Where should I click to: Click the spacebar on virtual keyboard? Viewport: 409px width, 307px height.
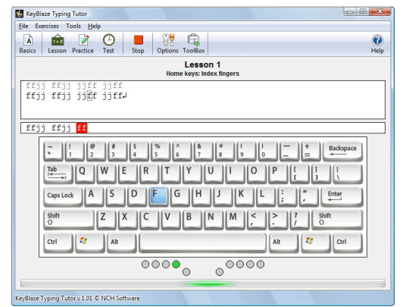(x=203, y=243)
